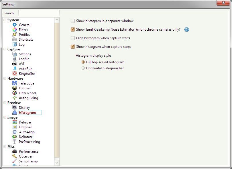Open Filters settings page

click(23, 30)
